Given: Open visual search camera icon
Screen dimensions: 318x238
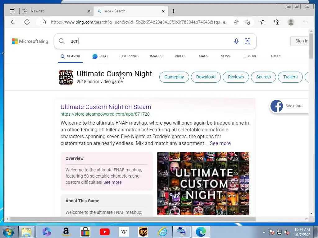Looking at the screenshot, I should [x=248, y=41].
